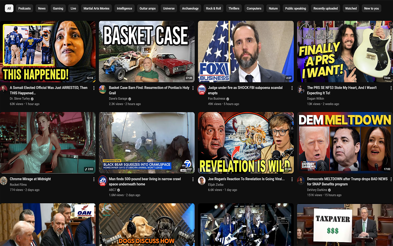Open 'A Somali Elected Official Was Just ARRESTED' title
The width and height of the screenshot is (393, 246).
tap(49, 90)
